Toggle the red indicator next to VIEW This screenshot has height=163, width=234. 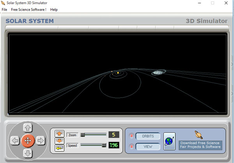pyautogui.click(x=131, y=146)
